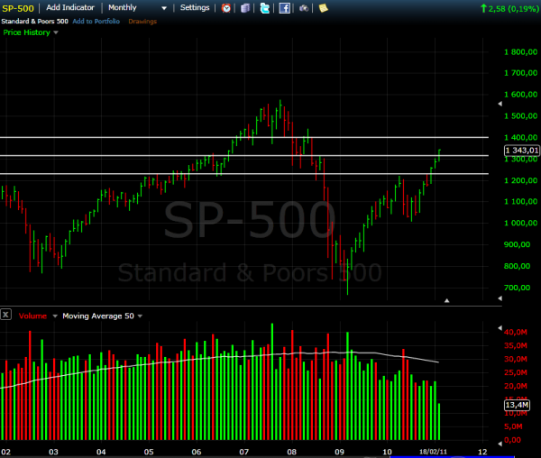541x458 pixels.
Task: Click the red alarm clock alert icon
Action: pos(226,8)
